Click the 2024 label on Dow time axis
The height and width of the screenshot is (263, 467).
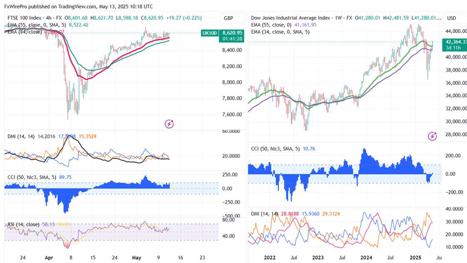point(366,258)
